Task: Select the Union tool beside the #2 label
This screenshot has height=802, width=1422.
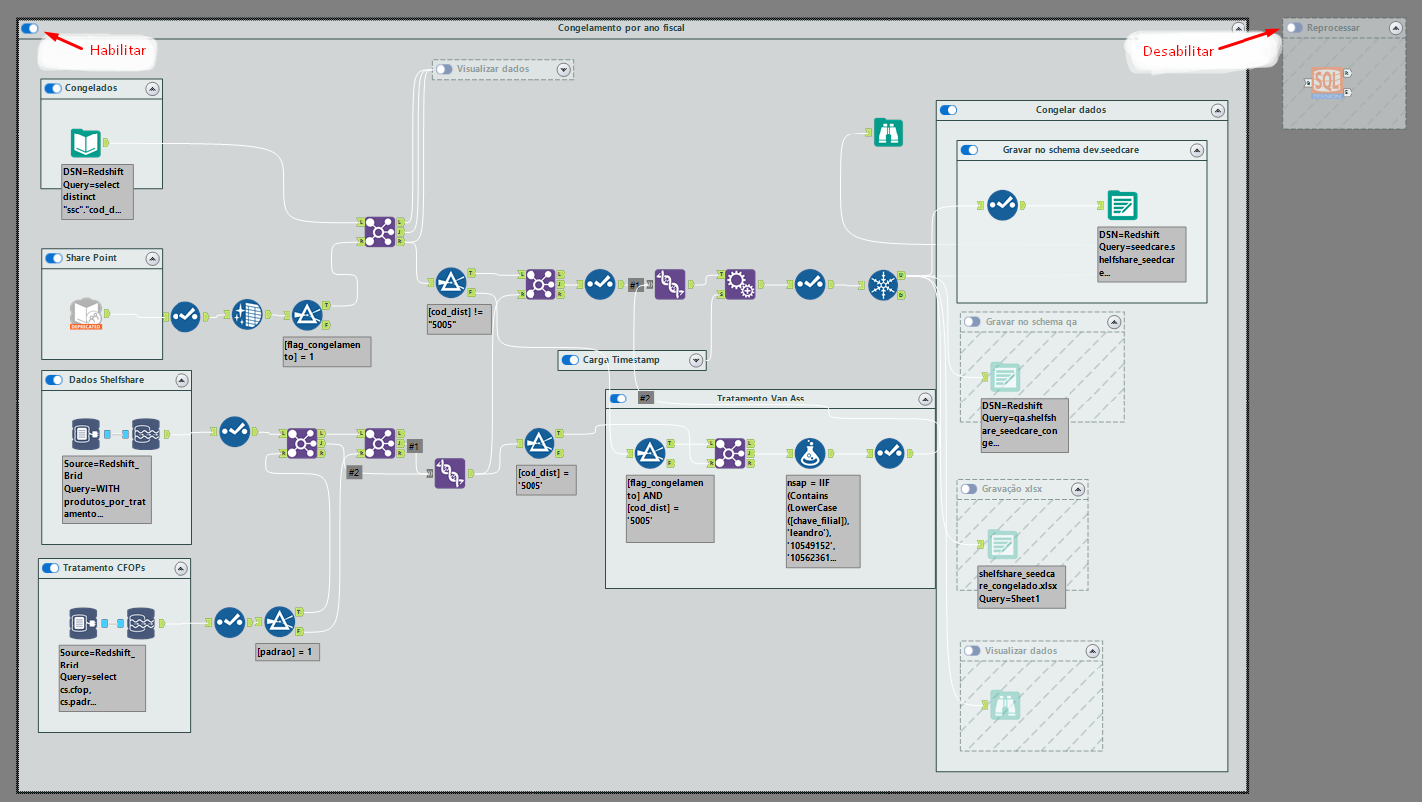Action: tap(450, 473)
